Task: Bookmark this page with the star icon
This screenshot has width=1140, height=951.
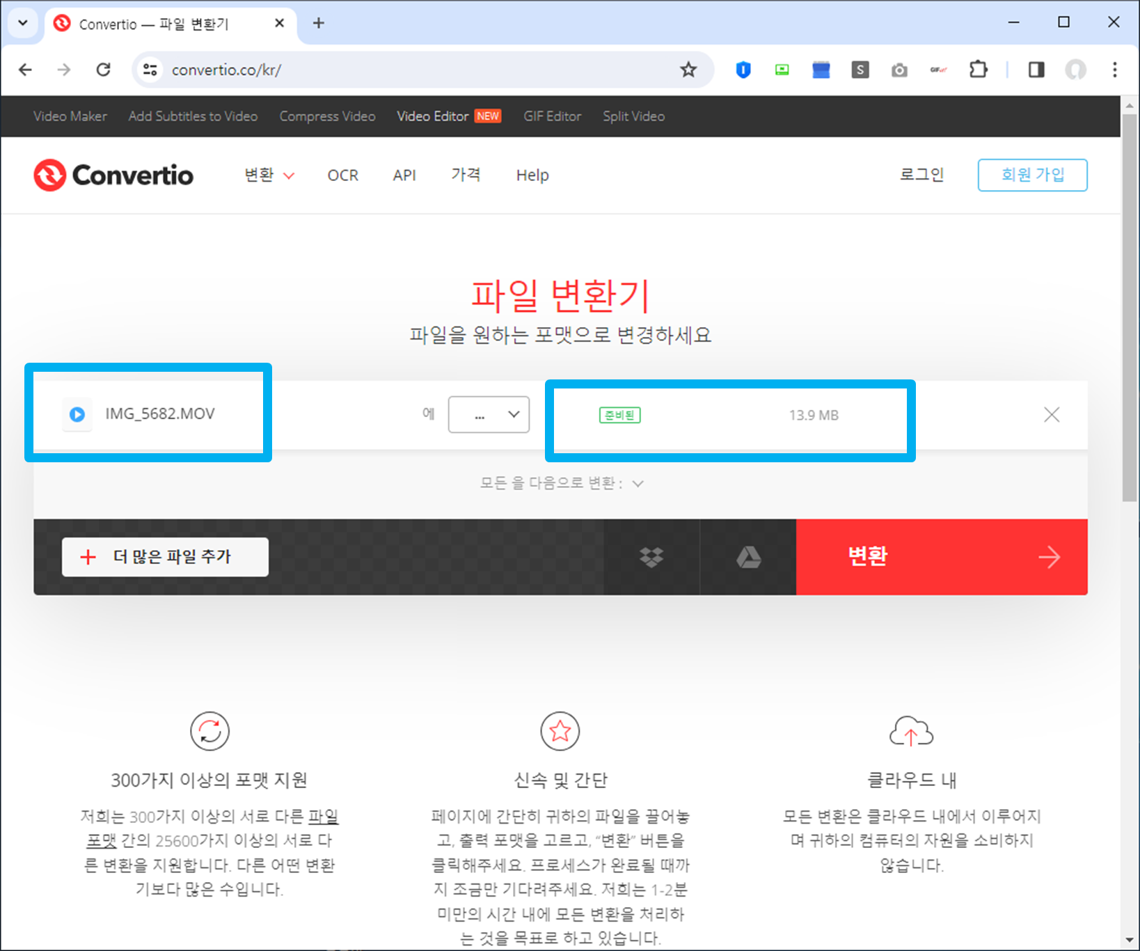Action: coord(688,70)
